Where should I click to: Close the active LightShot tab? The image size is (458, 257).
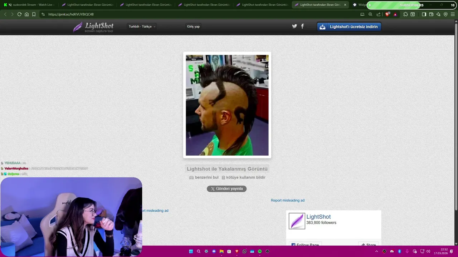tap(345, 5)
